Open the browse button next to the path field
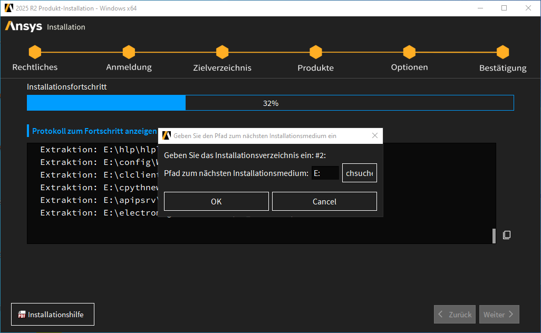 360,173
